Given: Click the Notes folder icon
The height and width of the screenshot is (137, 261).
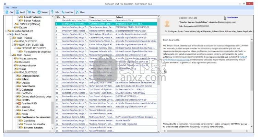Looking at the screenshot, I should (20, 114).
